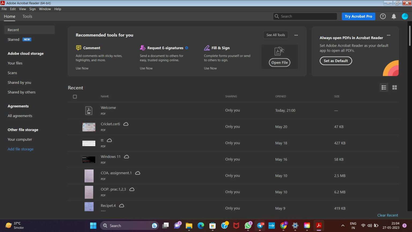The height and width of the screenshot is (232, 412).
Task: Open the Fill & Sign tool
Action: pyautogui.click(x=220, y=48)
